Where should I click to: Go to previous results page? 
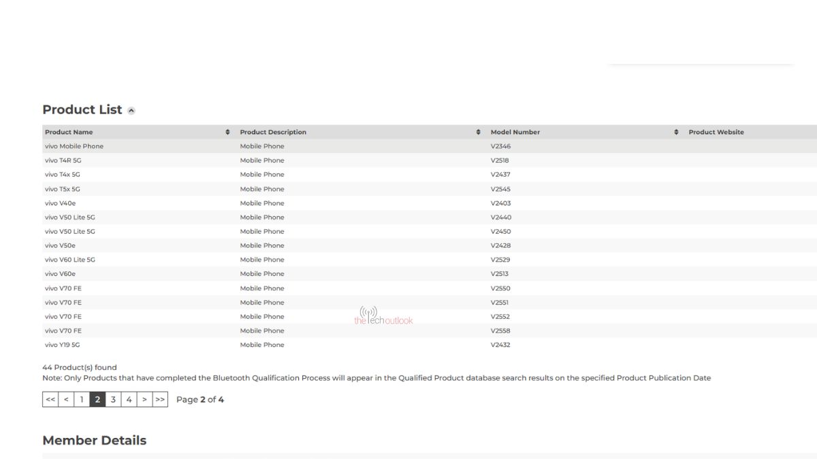pyautogui.click(x=66, y=399)
